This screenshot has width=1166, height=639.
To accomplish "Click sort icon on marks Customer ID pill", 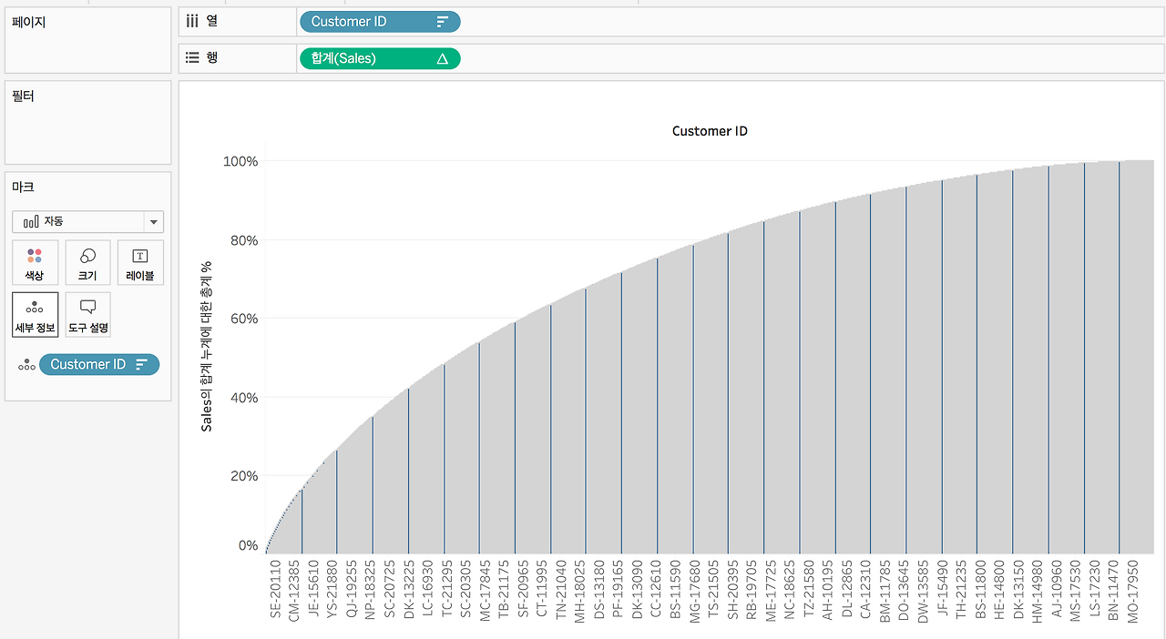I will pos(141,364).
